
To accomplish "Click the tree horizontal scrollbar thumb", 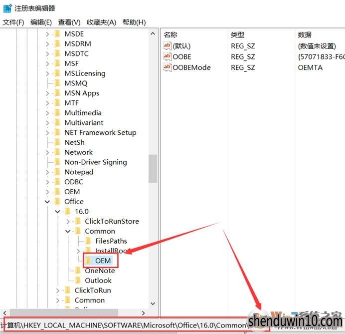I will (x=64, y=313).
